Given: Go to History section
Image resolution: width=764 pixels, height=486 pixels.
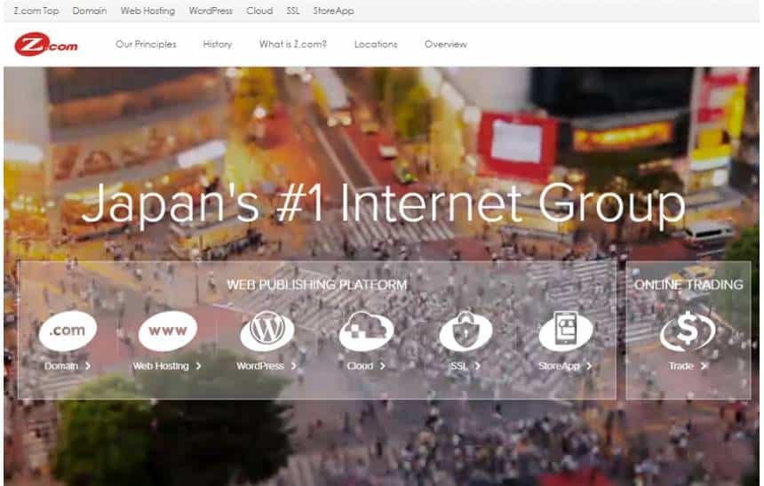Looking at the screenshot, I should 218,44.
